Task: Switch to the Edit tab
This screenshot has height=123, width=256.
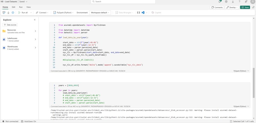Action: [x=14, y=7]
